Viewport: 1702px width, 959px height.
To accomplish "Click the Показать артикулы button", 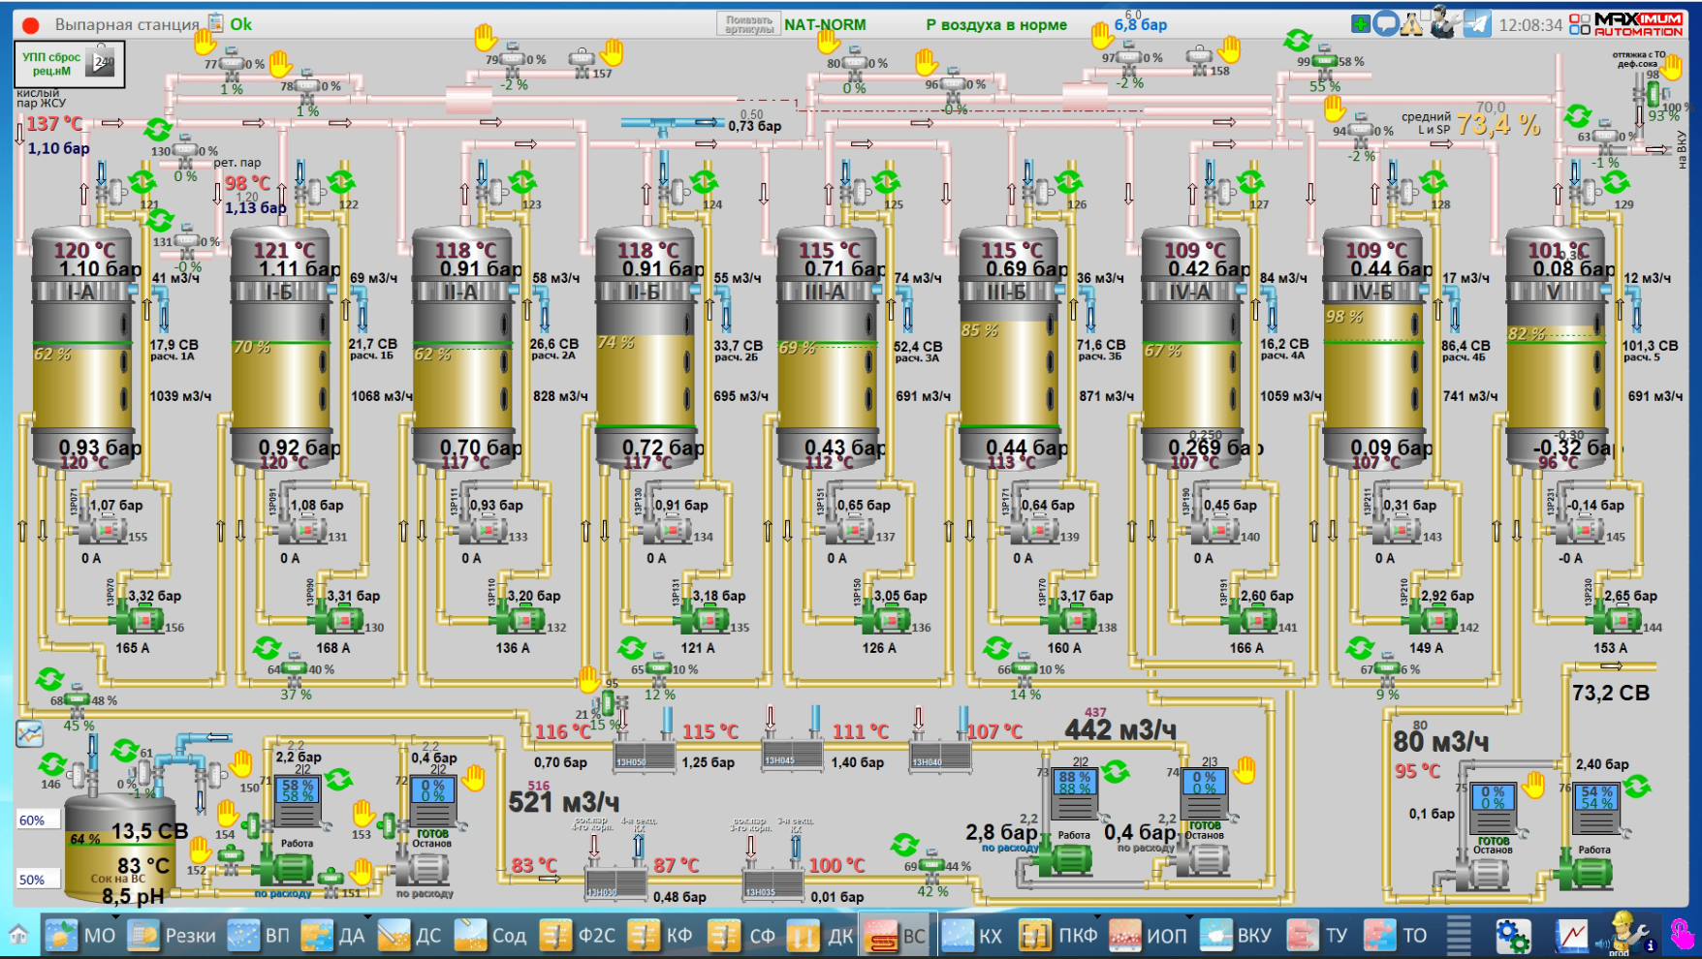I will (748, 24).
